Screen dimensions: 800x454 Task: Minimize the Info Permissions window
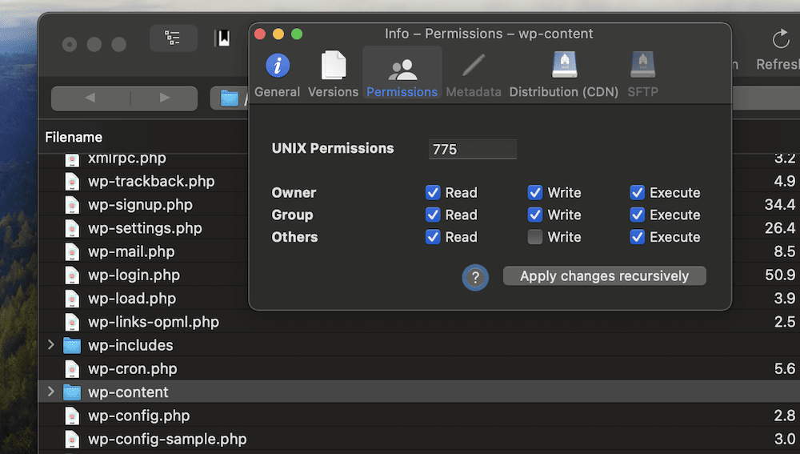pyautogui.click(x=278, y=34)
